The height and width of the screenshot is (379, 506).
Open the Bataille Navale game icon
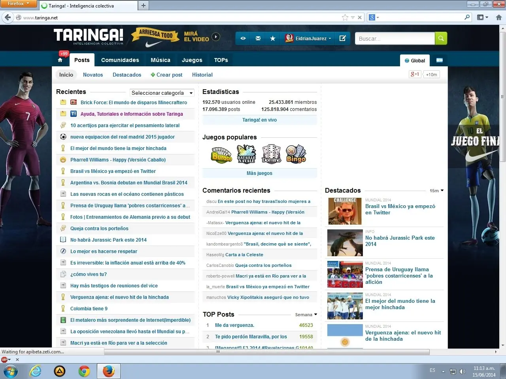pos(246,154)
